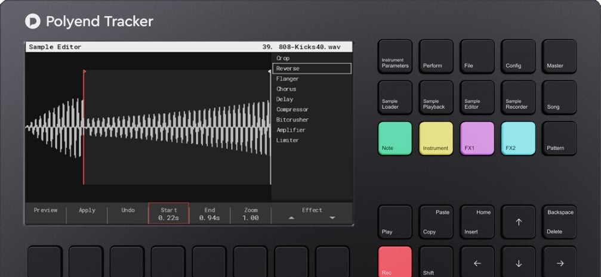Select the Zoom 1.00 field
This screenshot has width=601, height=277.
pyautogui.click(x=251, y=213)
